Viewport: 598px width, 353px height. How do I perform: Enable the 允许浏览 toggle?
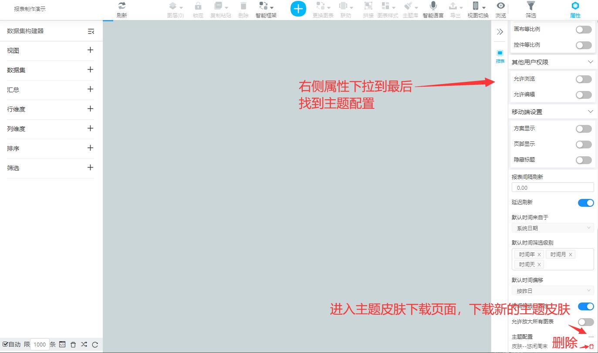tap(583, 79)
